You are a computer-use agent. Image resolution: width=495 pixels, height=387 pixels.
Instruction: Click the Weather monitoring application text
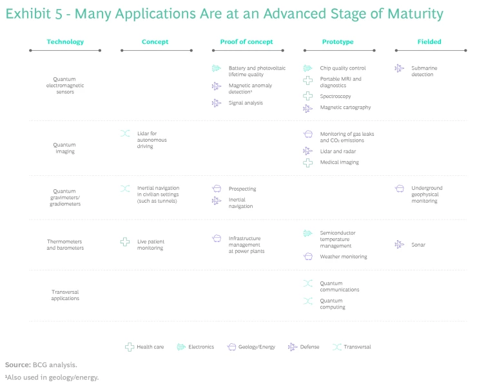pos(344,256)
